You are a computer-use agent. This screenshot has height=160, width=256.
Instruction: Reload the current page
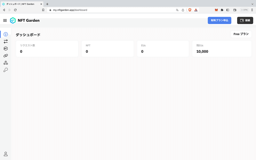click(x=15, y=10)
